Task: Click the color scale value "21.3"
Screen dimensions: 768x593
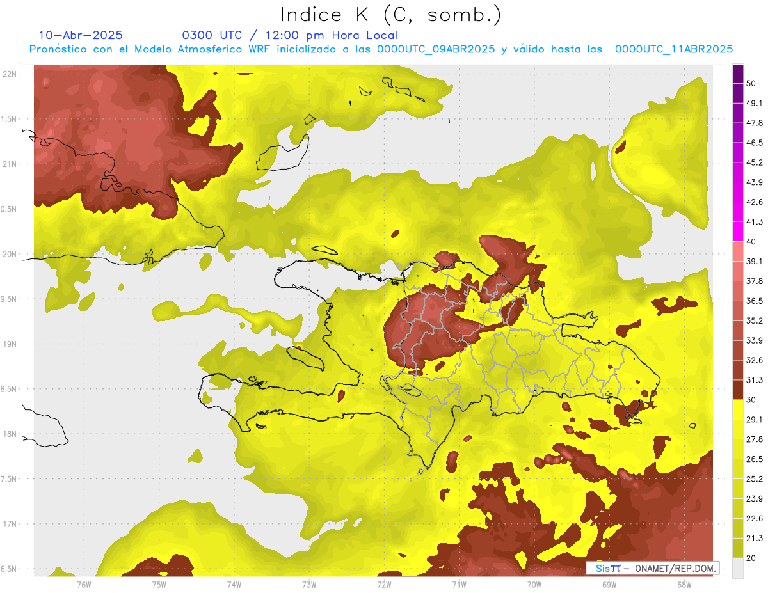Action: click(x=755, y=539)
